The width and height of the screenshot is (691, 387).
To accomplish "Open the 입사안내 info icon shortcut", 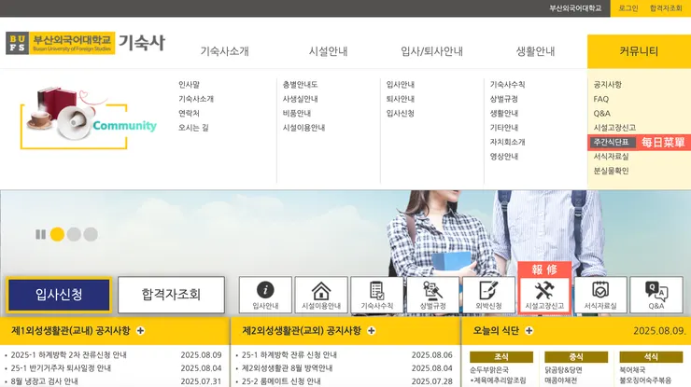I will [x=265, y=295].
